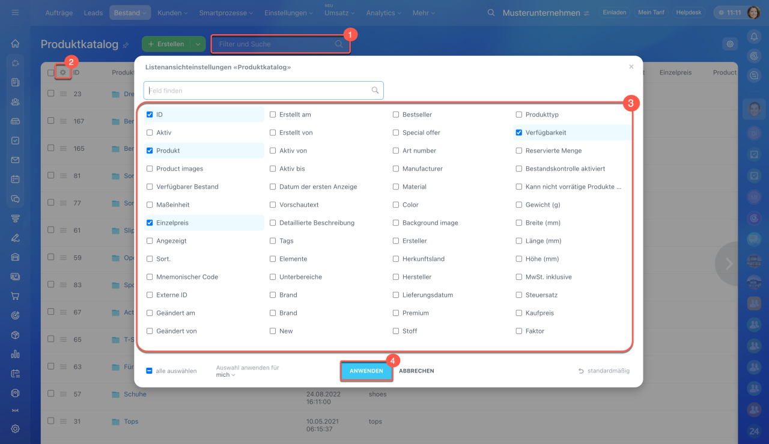Open the arrow next to Erstellen
This screenshot has height=444, width=769.
point(198,44)
